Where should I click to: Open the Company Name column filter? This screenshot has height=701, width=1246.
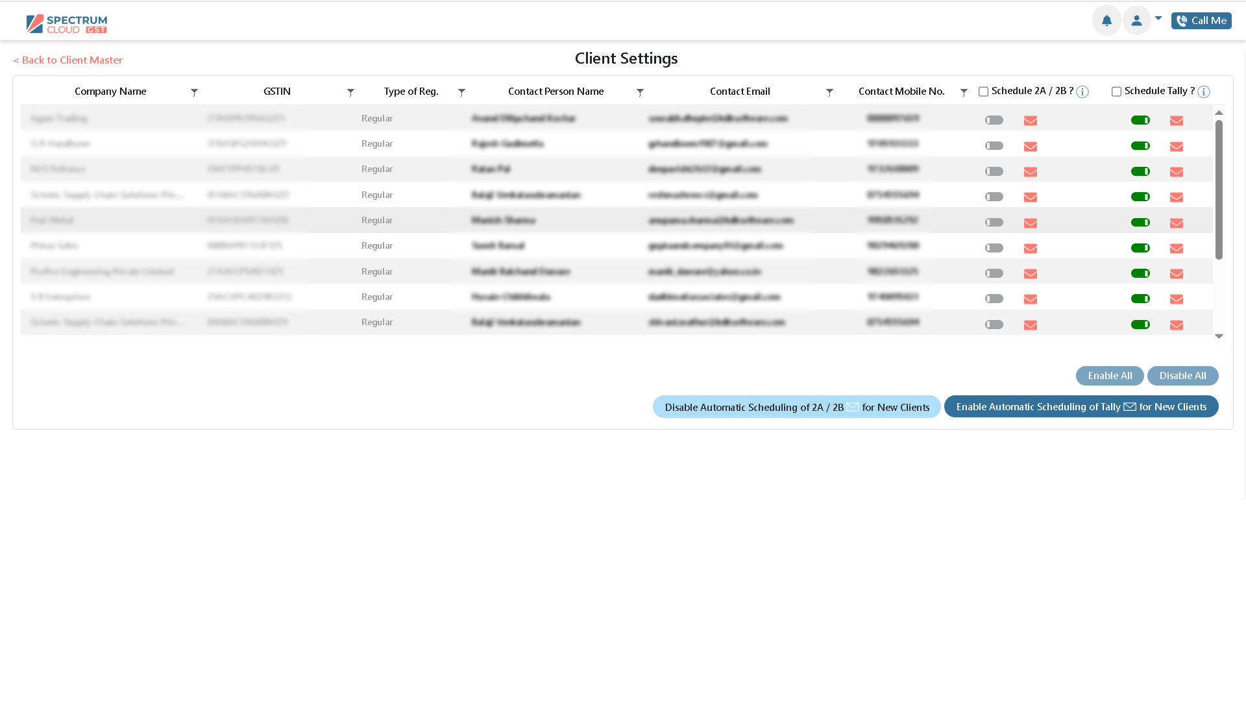pos(194,92)
